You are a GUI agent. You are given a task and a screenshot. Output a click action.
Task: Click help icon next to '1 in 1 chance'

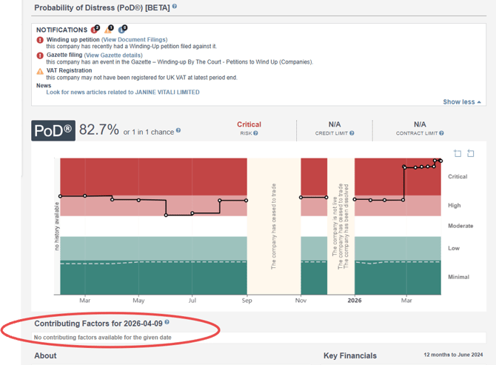click(178, 131)
